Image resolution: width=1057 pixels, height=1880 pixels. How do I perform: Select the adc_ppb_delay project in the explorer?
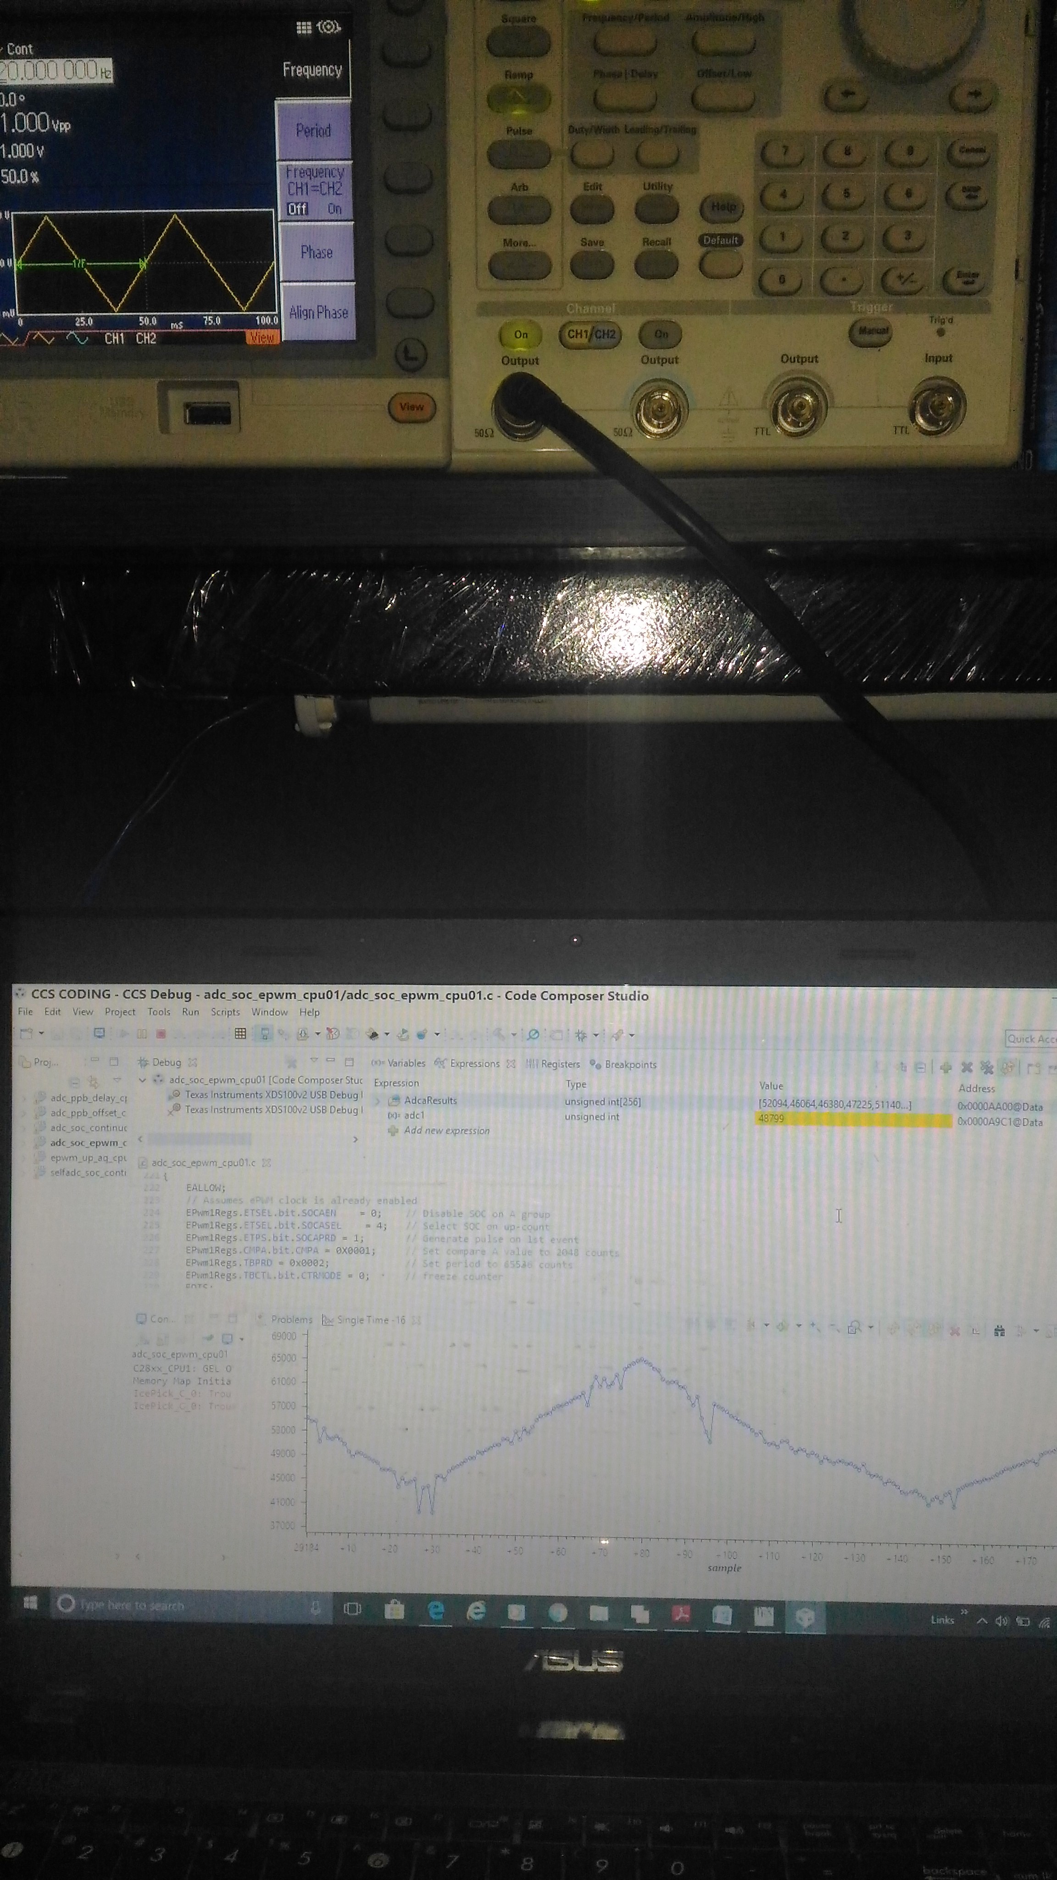pos(88,1097)
